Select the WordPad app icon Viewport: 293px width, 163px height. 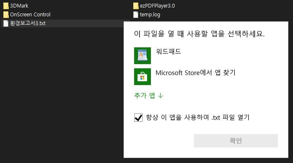point(143,55)
